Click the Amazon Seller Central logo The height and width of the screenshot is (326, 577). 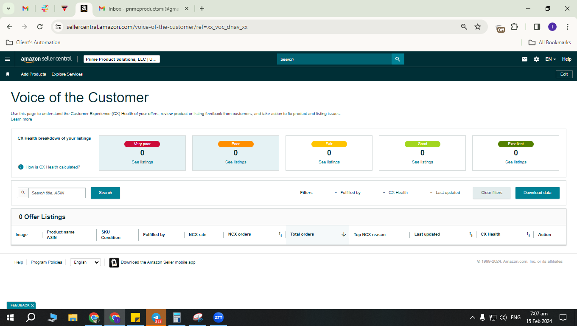[46, 59]
